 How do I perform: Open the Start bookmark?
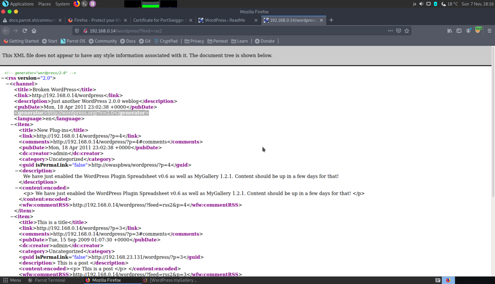click(x=49, y=41)
